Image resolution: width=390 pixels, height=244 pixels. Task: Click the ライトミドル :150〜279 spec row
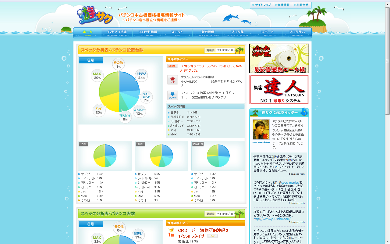(x=184, y=117)
